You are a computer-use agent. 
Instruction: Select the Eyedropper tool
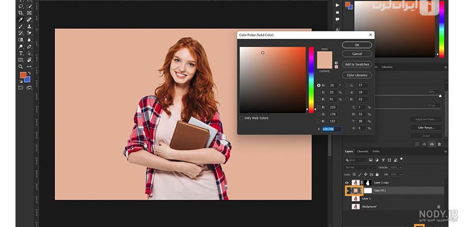coord(21,20)
